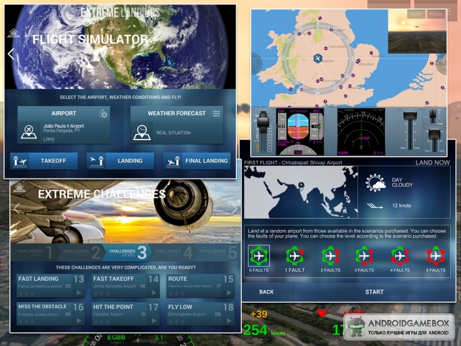Viewport: 461px width, 346px height.
Task: Click the REAL SITUATION weather text
Action: 173,133
